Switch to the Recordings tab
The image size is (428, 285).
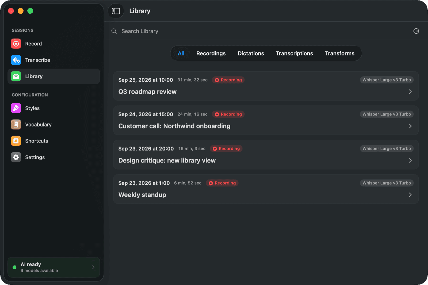[211, 53]
